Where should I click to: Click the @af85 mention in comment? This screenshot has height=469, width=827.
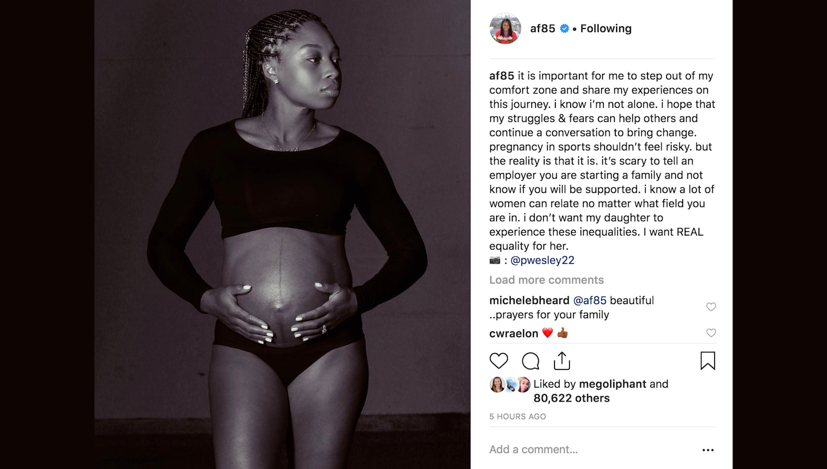pyautogui.click(x=590, y=300)
